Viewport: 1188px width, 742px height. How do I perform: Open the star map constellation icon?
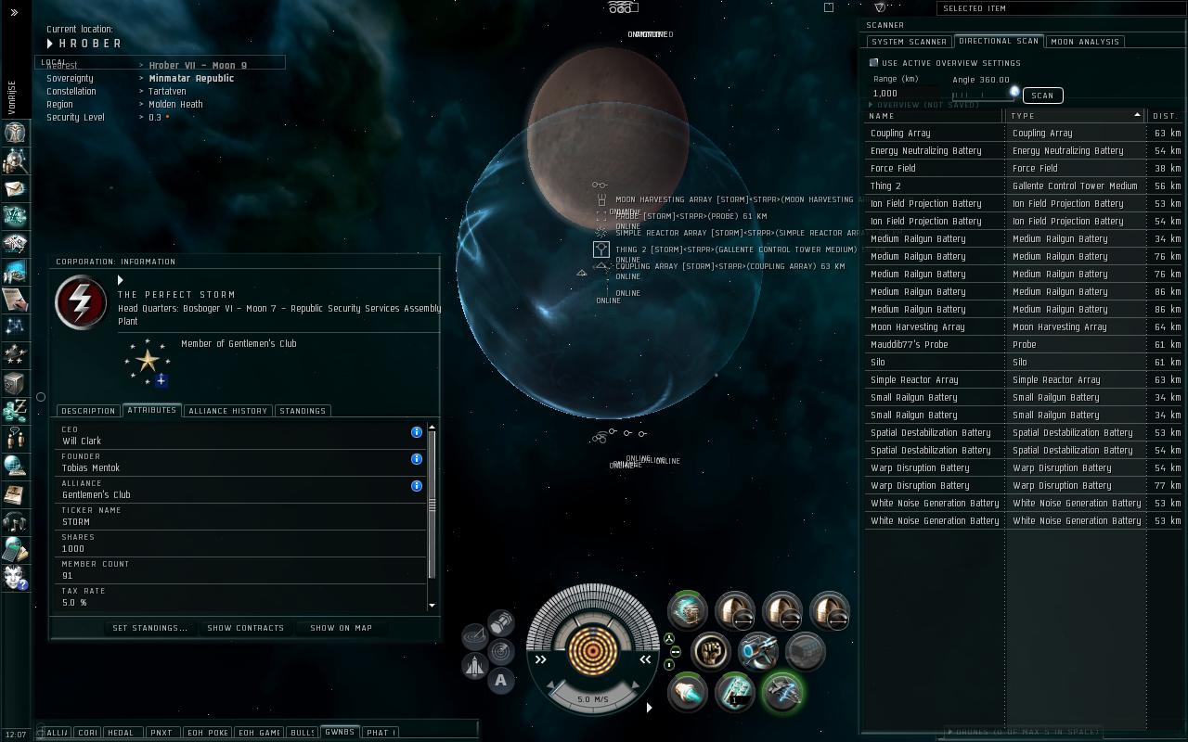pyautogui.click(x=15, y=326)
